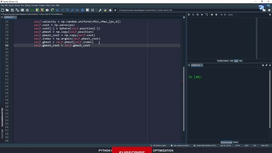This screenshot has width=272, height=153.
Task: Click the Create new cell @ icon
Action: (27, 10)
